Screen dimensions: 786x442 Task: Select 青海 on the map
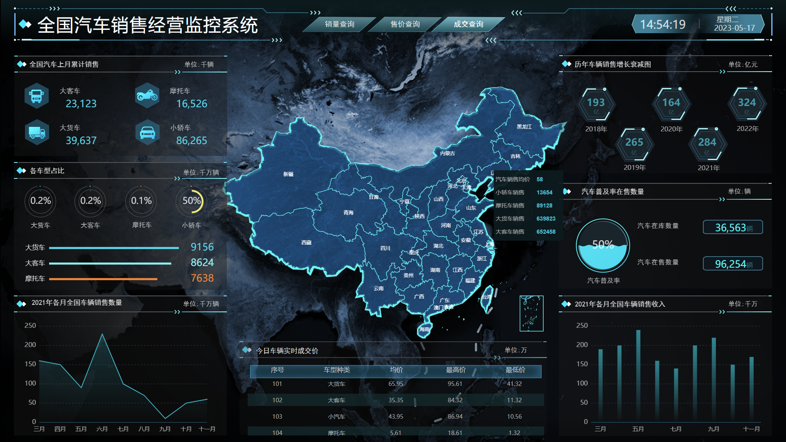tap(348, 213)
